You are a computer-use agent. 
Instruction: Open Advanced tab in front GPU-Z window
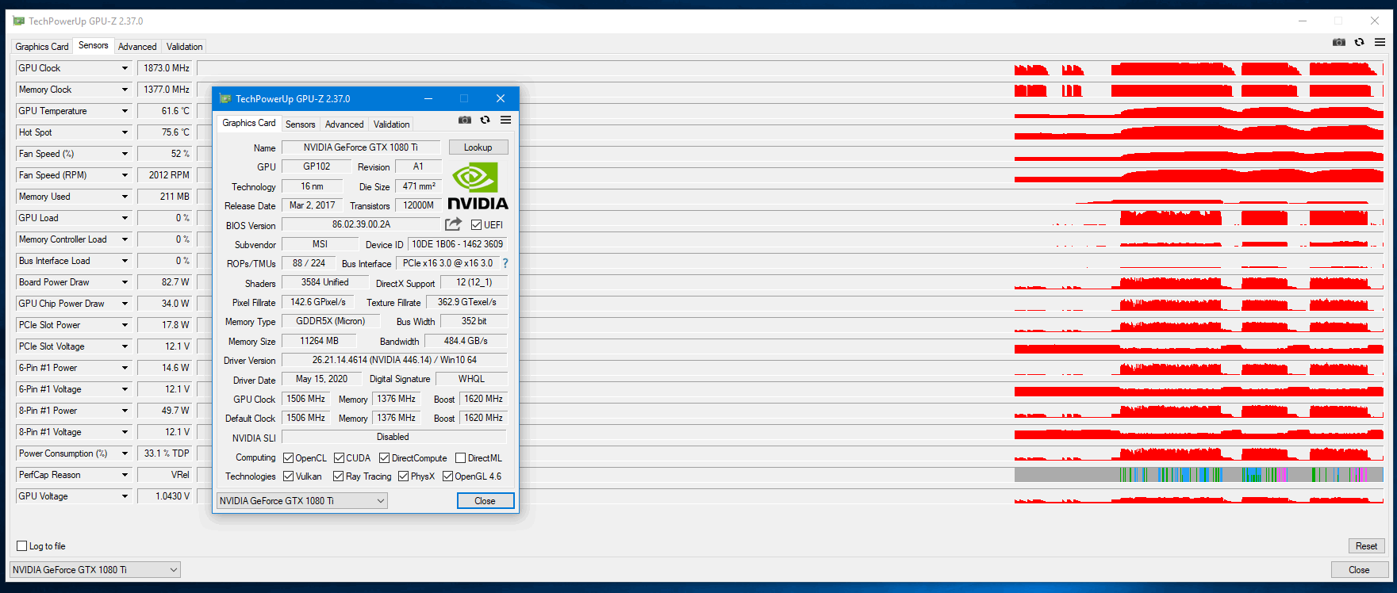click(x=344, y=124)
